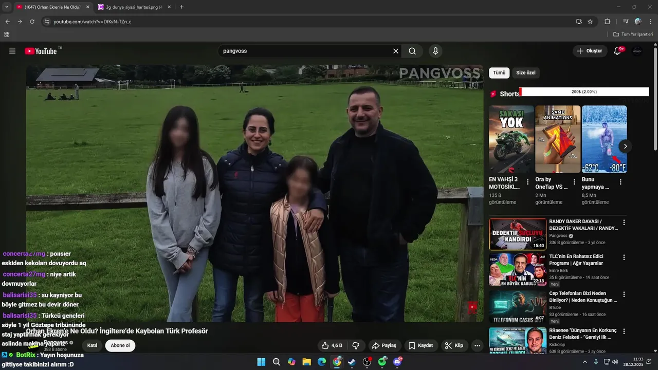Open the Chrome tab search dropdown
Screen dimensions: 658x370
7,7
